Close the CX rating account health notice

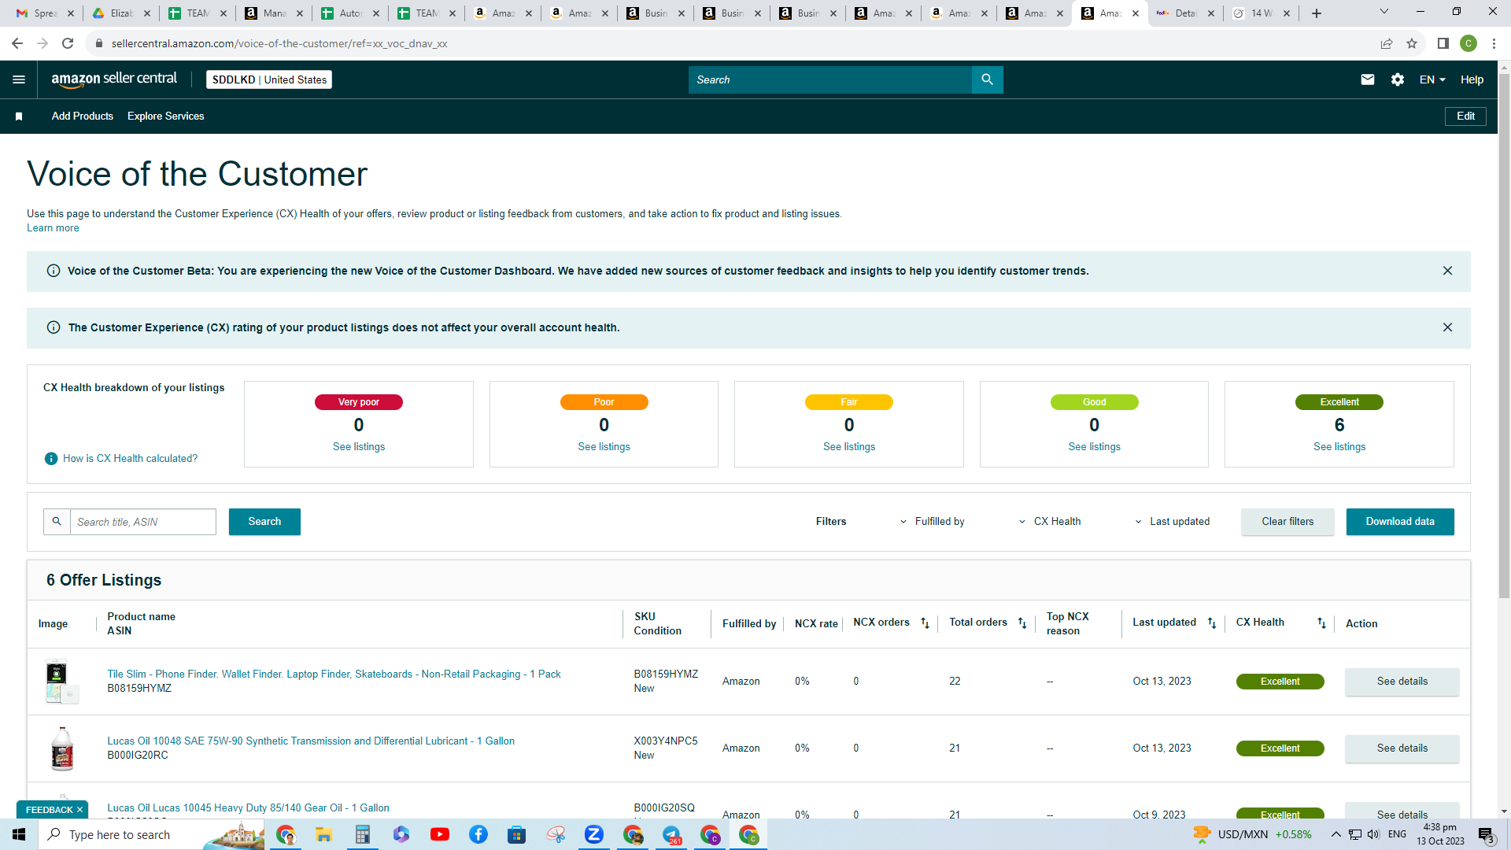pyautogui.click(x=1447, y=327)
